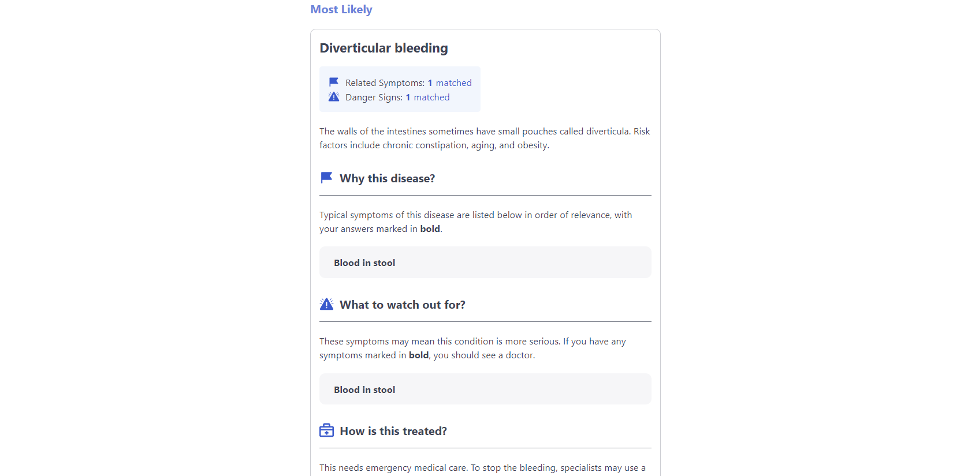Image resolution: width=953 pixels, height=476 pixels.
Task: Click the flag icon next to Why this disease
Action: tap(326, 178)
